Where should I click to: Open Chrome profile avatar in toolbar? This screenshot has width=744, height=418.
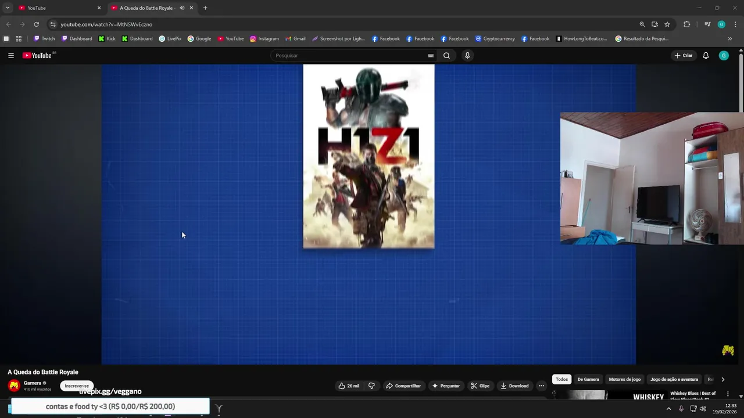pyautogui.click(x=721, y=24)
